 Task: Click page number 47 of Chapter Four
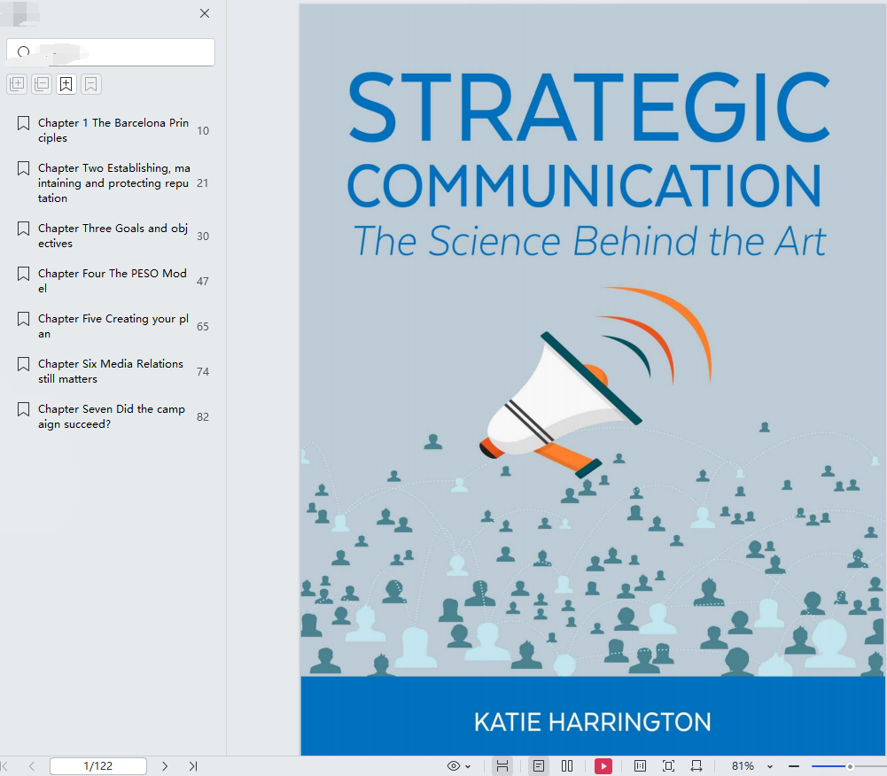[x=203, y=281]
